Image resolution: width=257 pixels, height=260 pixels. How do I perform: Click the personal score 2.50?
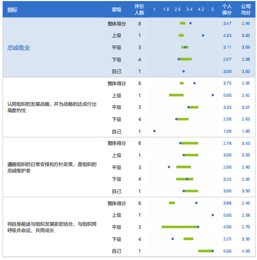[227, 119]
